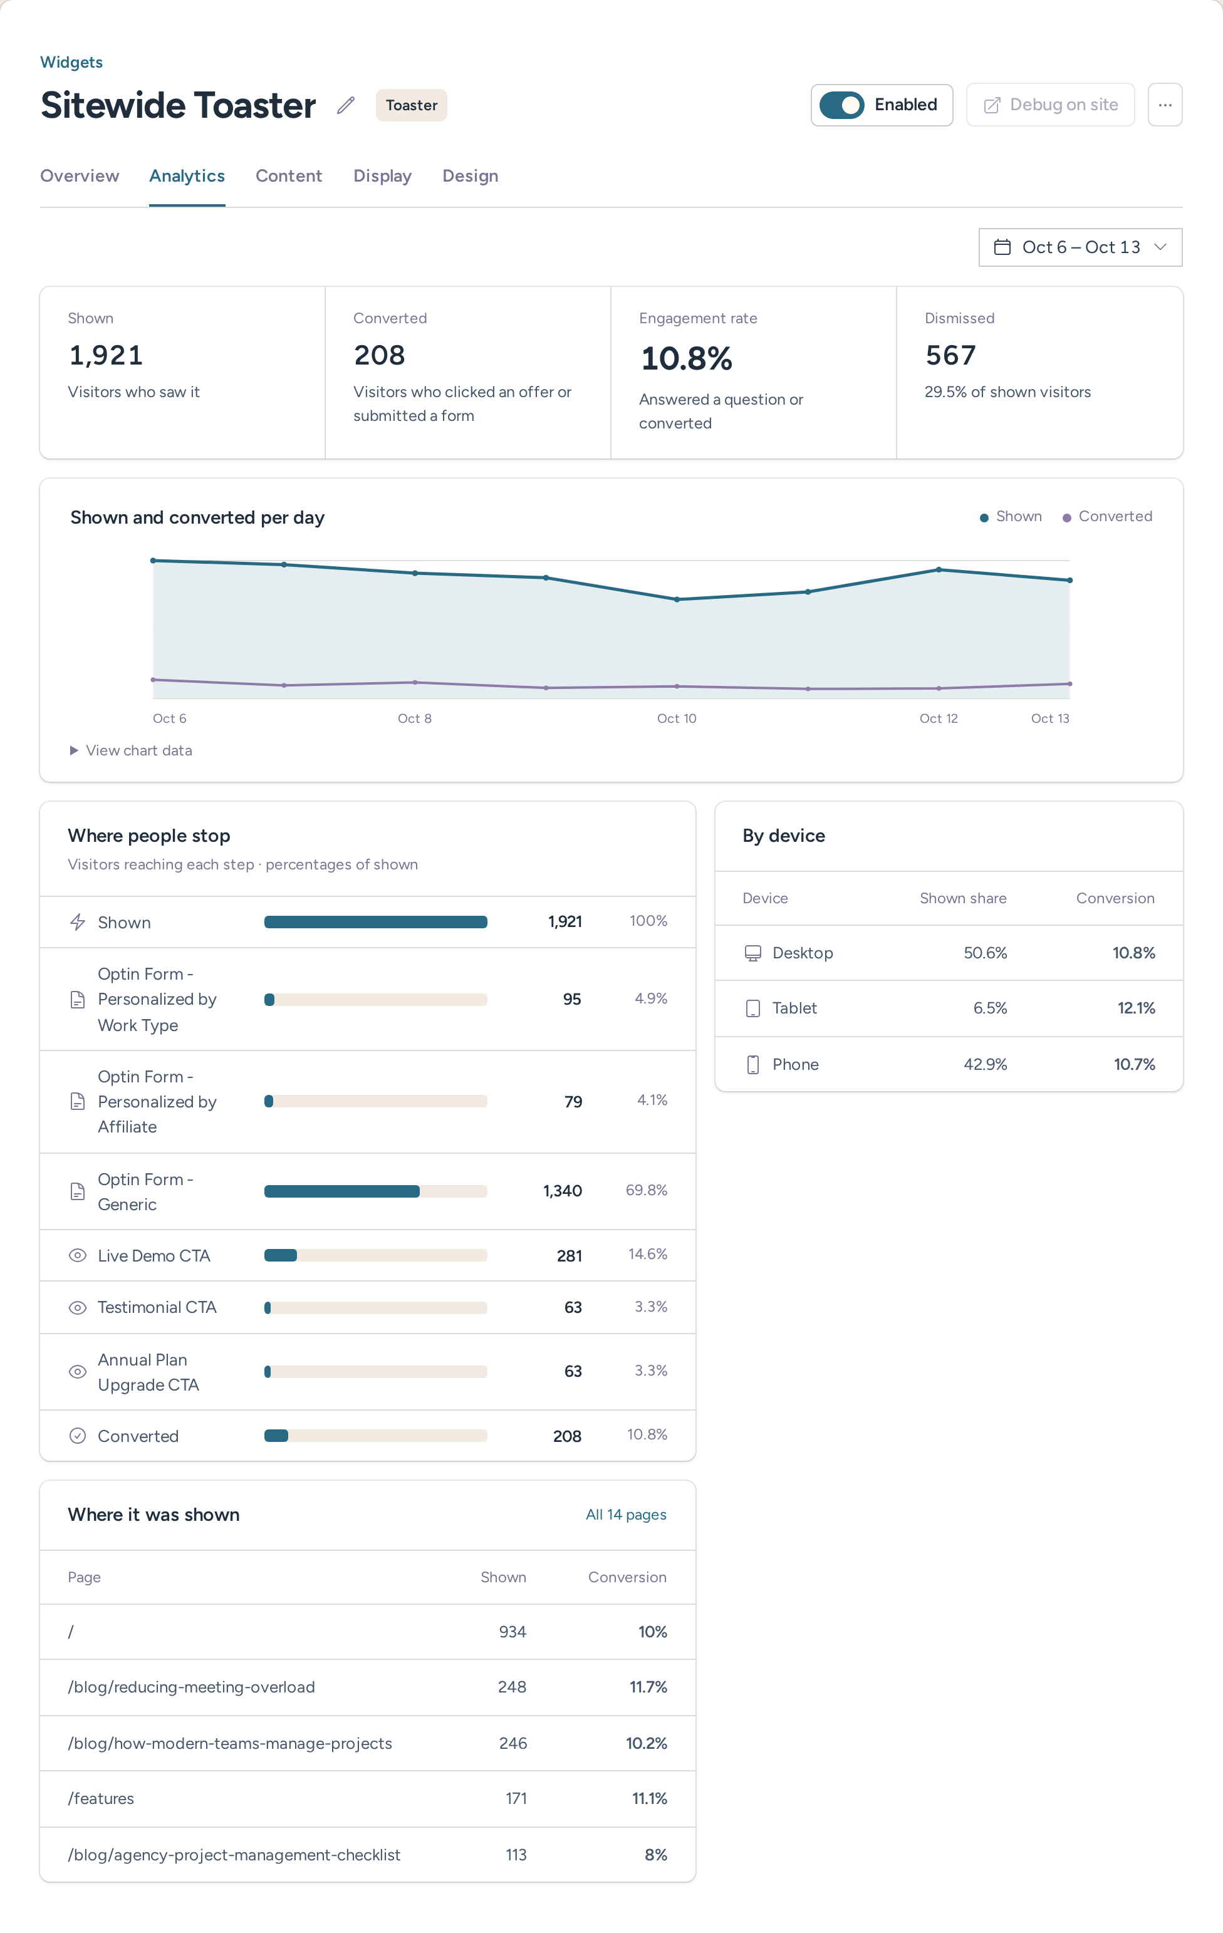Viewport: 1223px width, 1933px height.
Task: Expand the View chart data disclosure
Action: (x=131, y=750)
